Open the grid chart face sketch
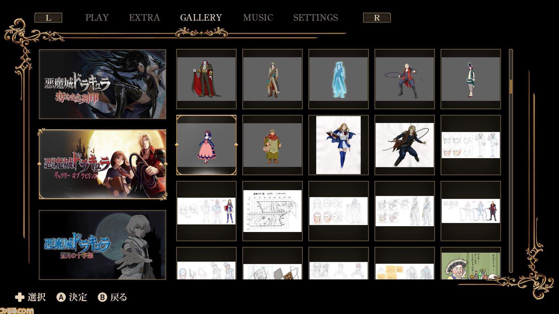 [272, 211]
